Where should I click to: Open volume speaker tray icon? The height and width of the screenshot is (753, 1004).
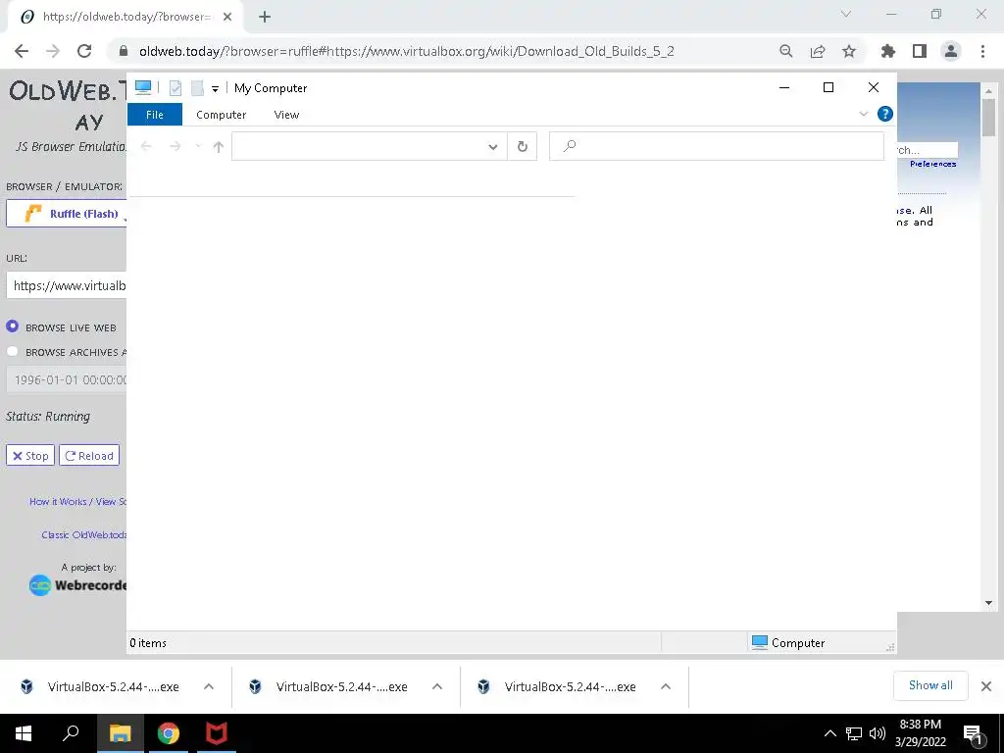click(x=878, y=733)
